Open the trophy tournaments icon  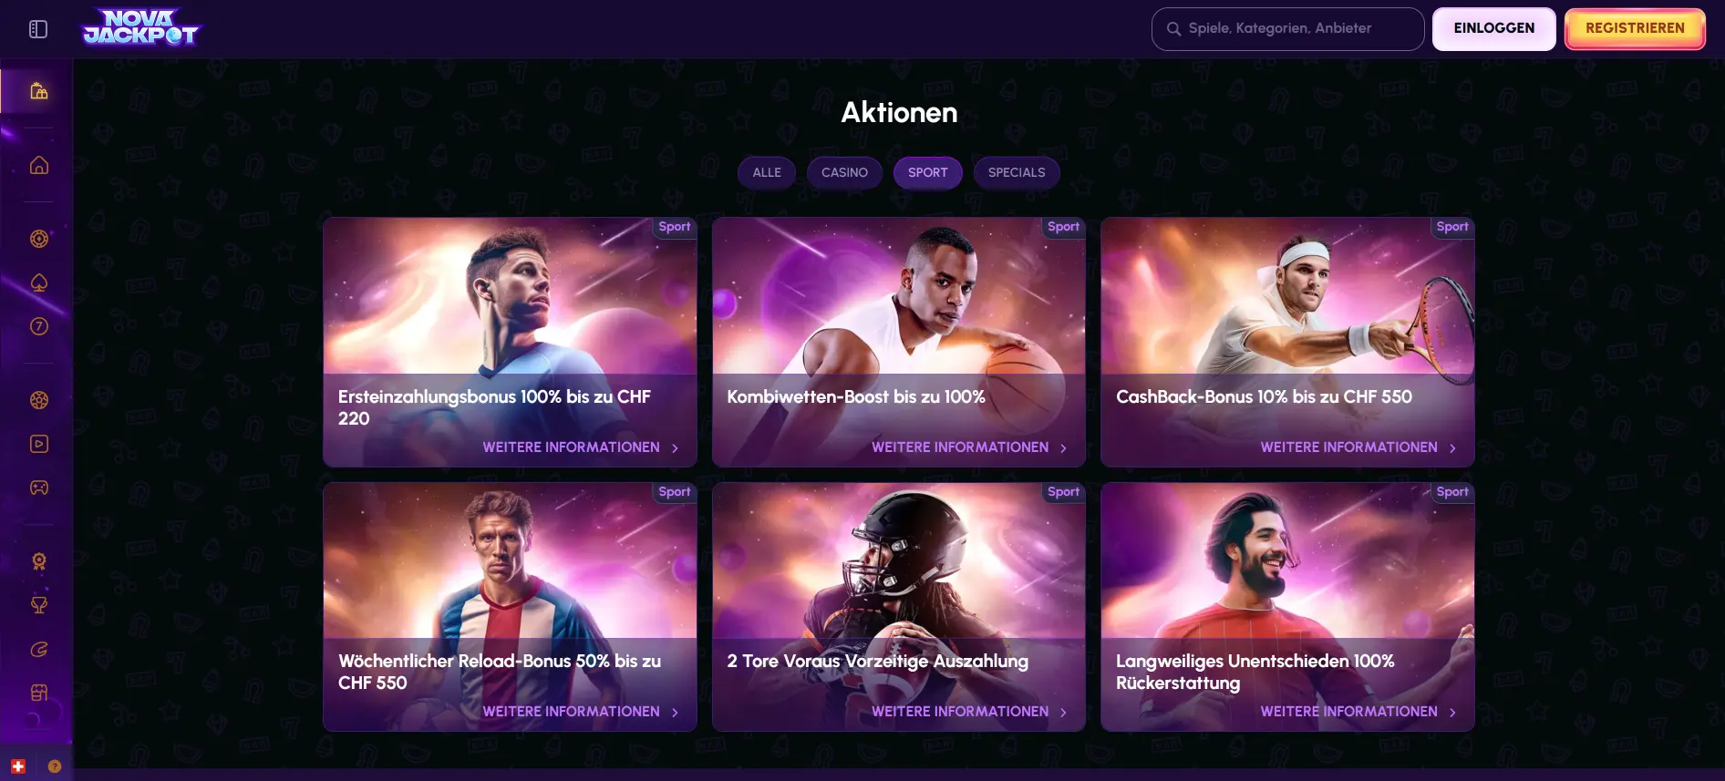pos(38,604)
